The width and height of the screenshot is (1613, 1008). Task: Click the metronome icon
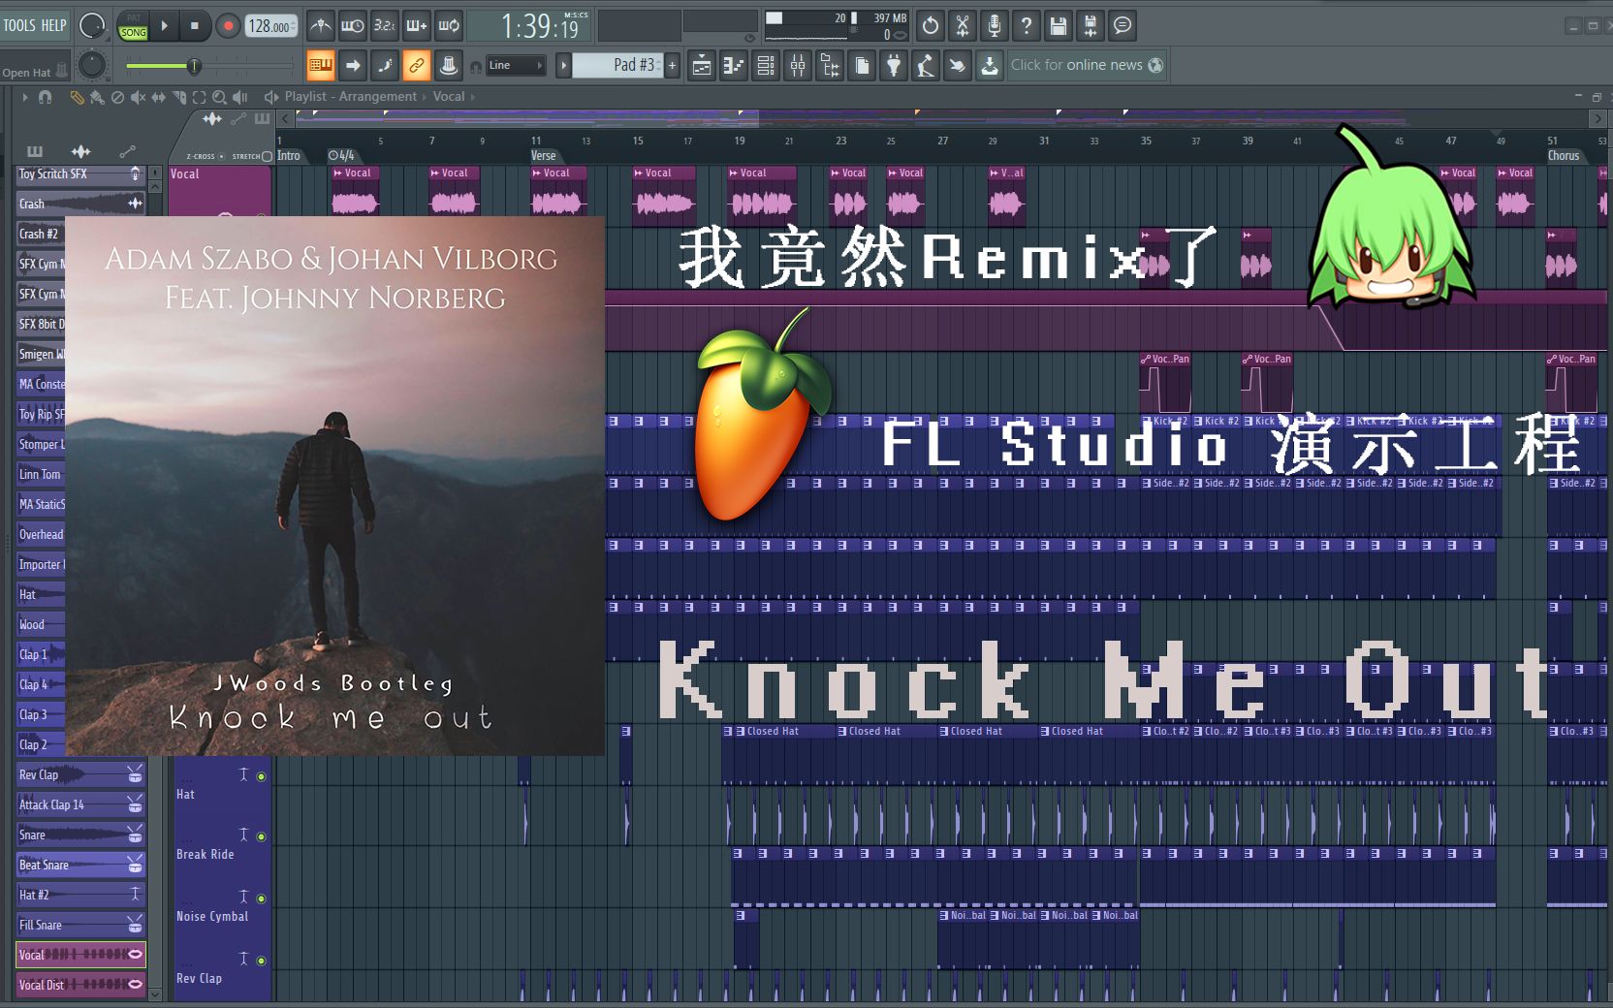point(321,26)
